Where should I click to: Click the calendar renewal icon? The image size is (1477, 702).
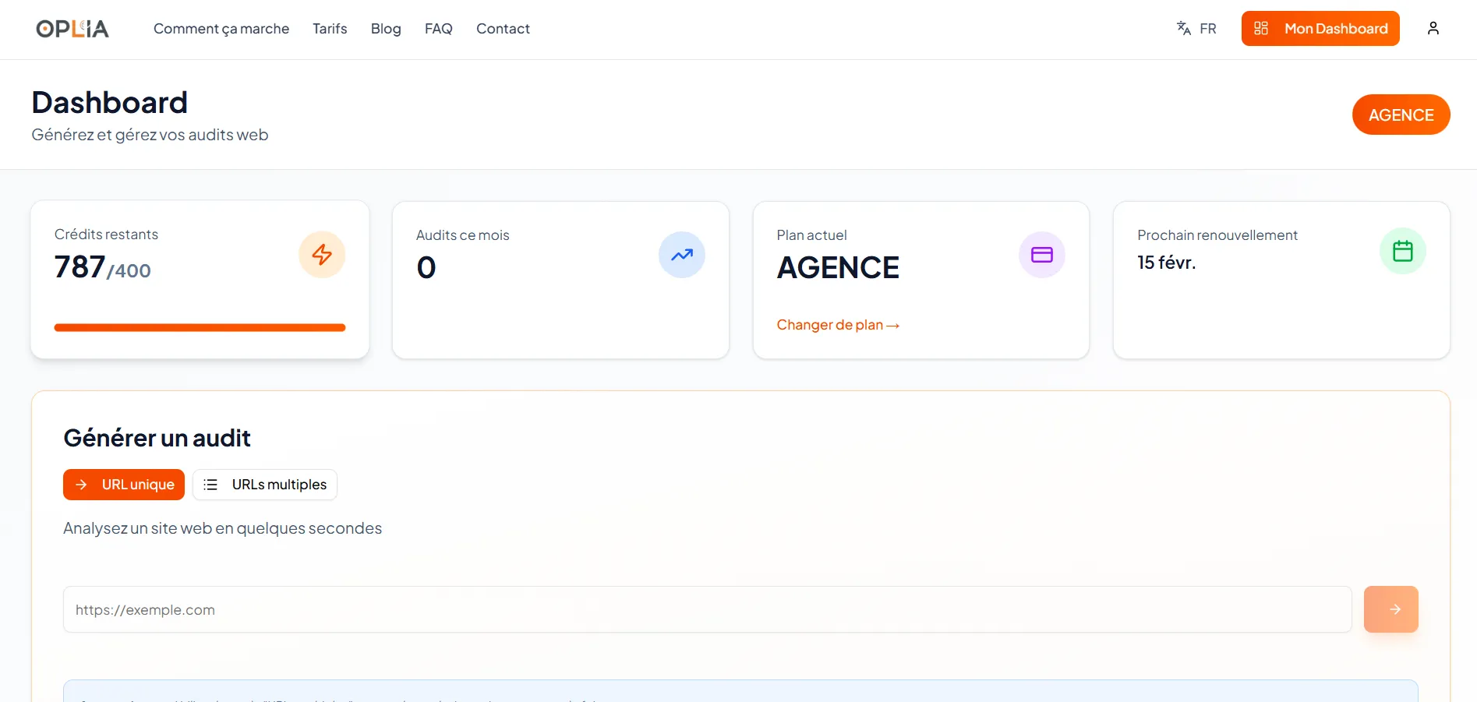(1403, 251)
